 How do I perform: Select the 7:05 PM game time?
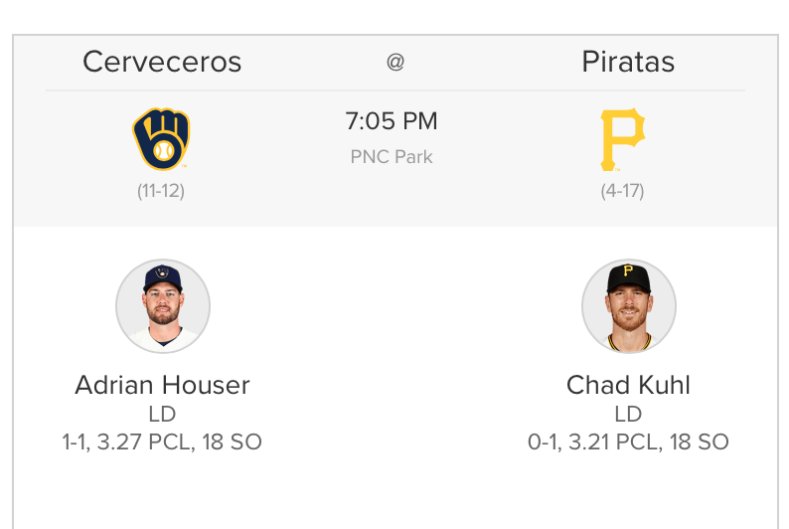click(392, 121)
